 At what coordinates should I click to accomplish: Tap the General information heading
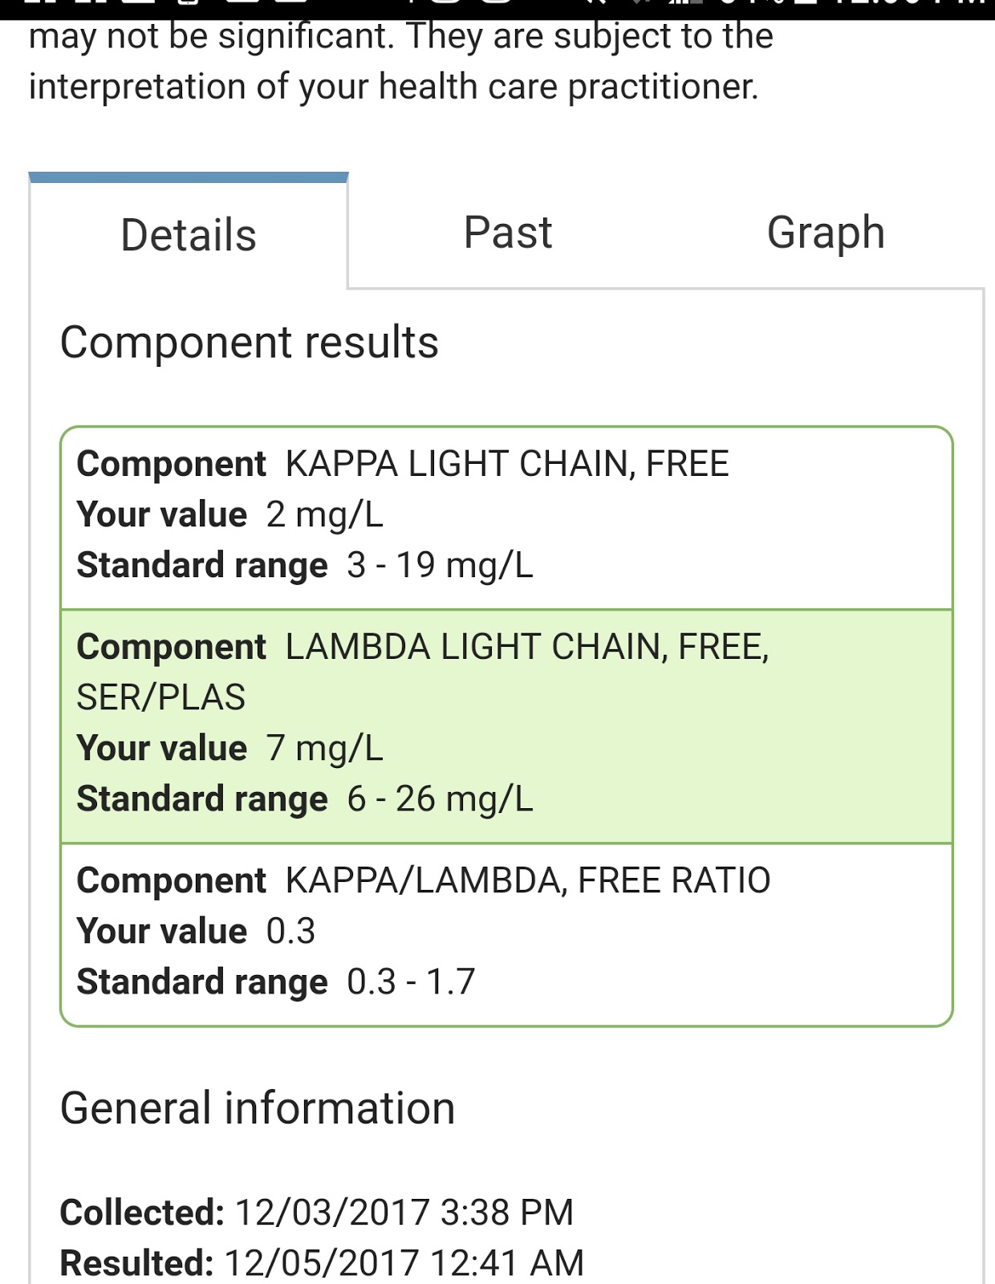click(258, 1108)
